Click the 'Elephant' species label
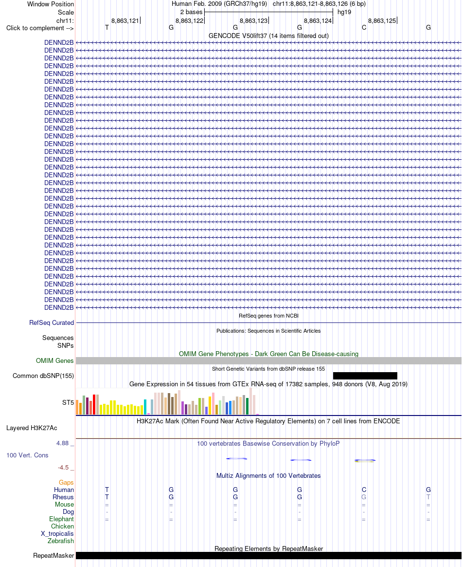This screenshot has width=462, height=567. [61, 519]
